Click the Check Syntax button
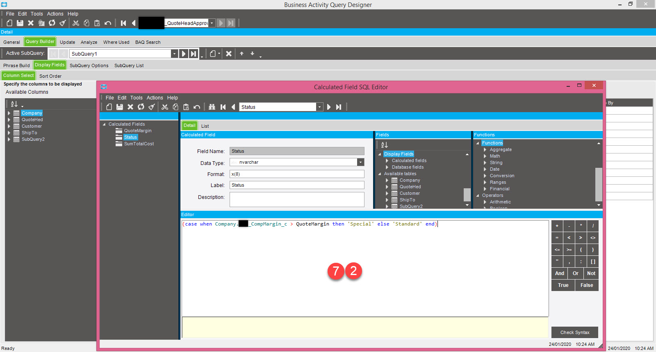 (x=575, y=332)
